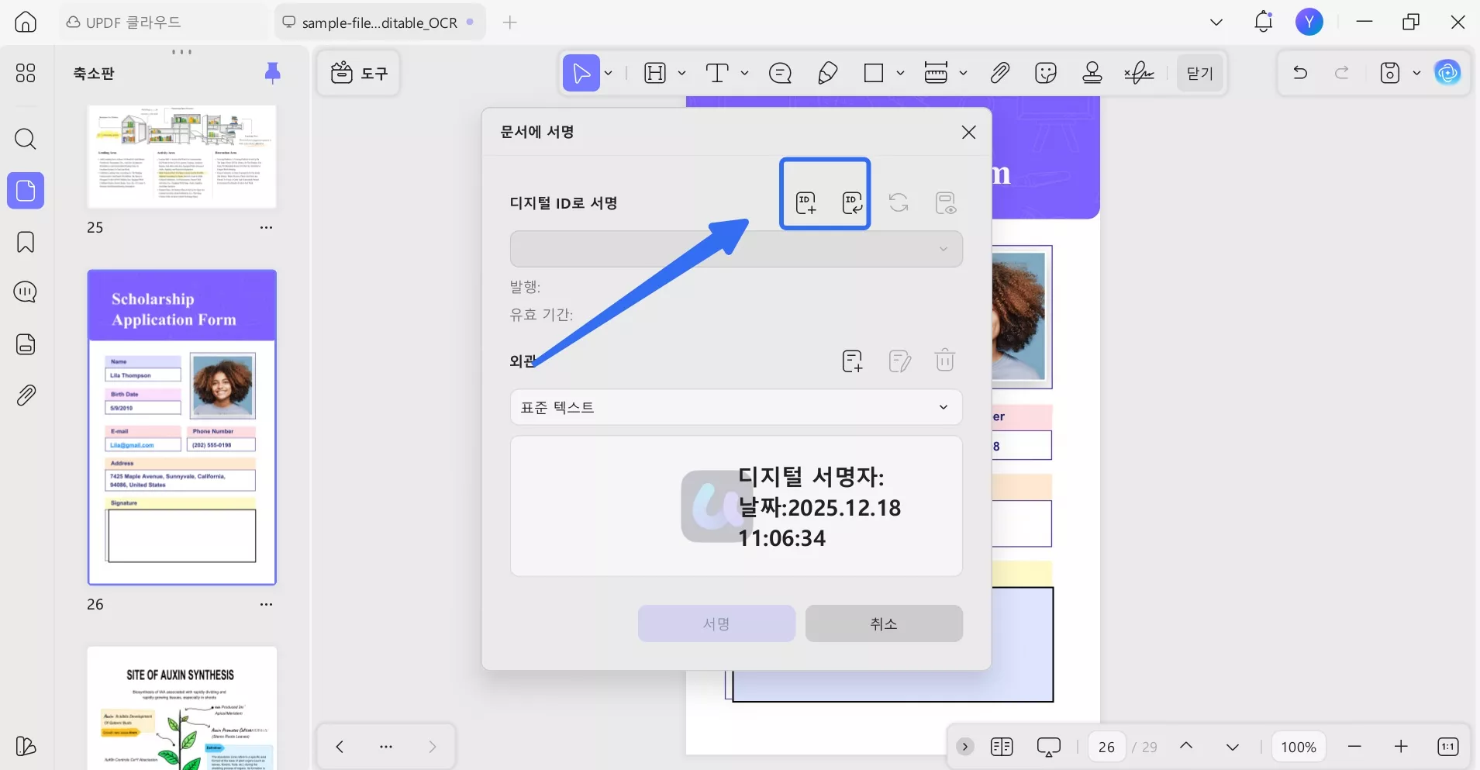Open the comment annotation tool

(x=779, y=72)
